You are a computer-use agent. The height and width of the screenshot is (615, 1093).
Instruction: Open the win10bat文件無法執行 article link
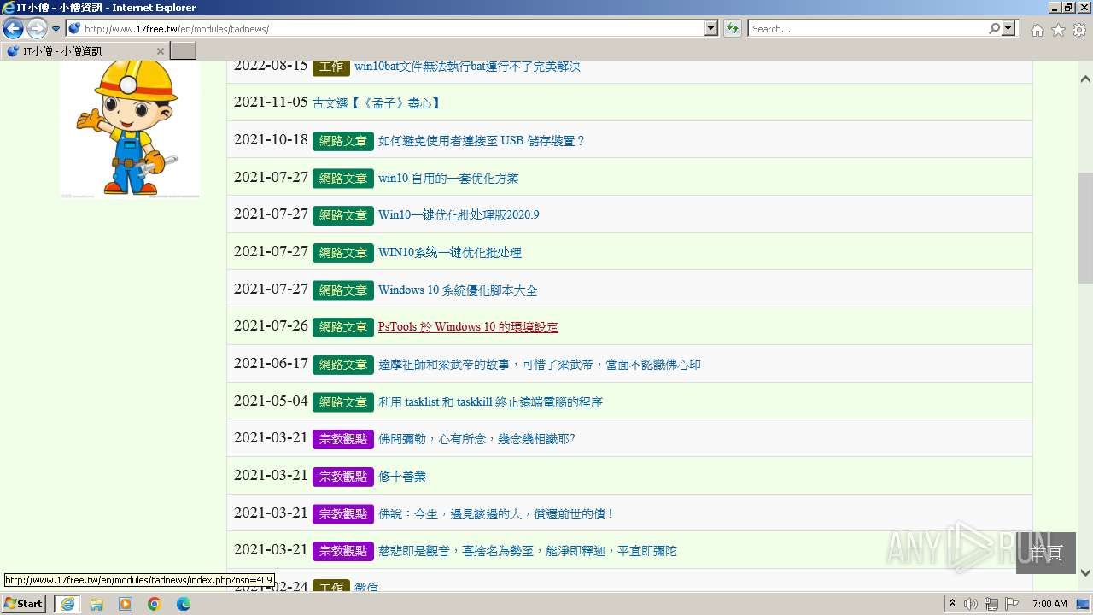(467, 66)
